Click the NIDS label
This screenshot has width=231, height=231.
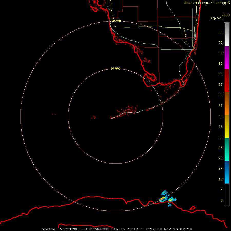tap(226, 15)
